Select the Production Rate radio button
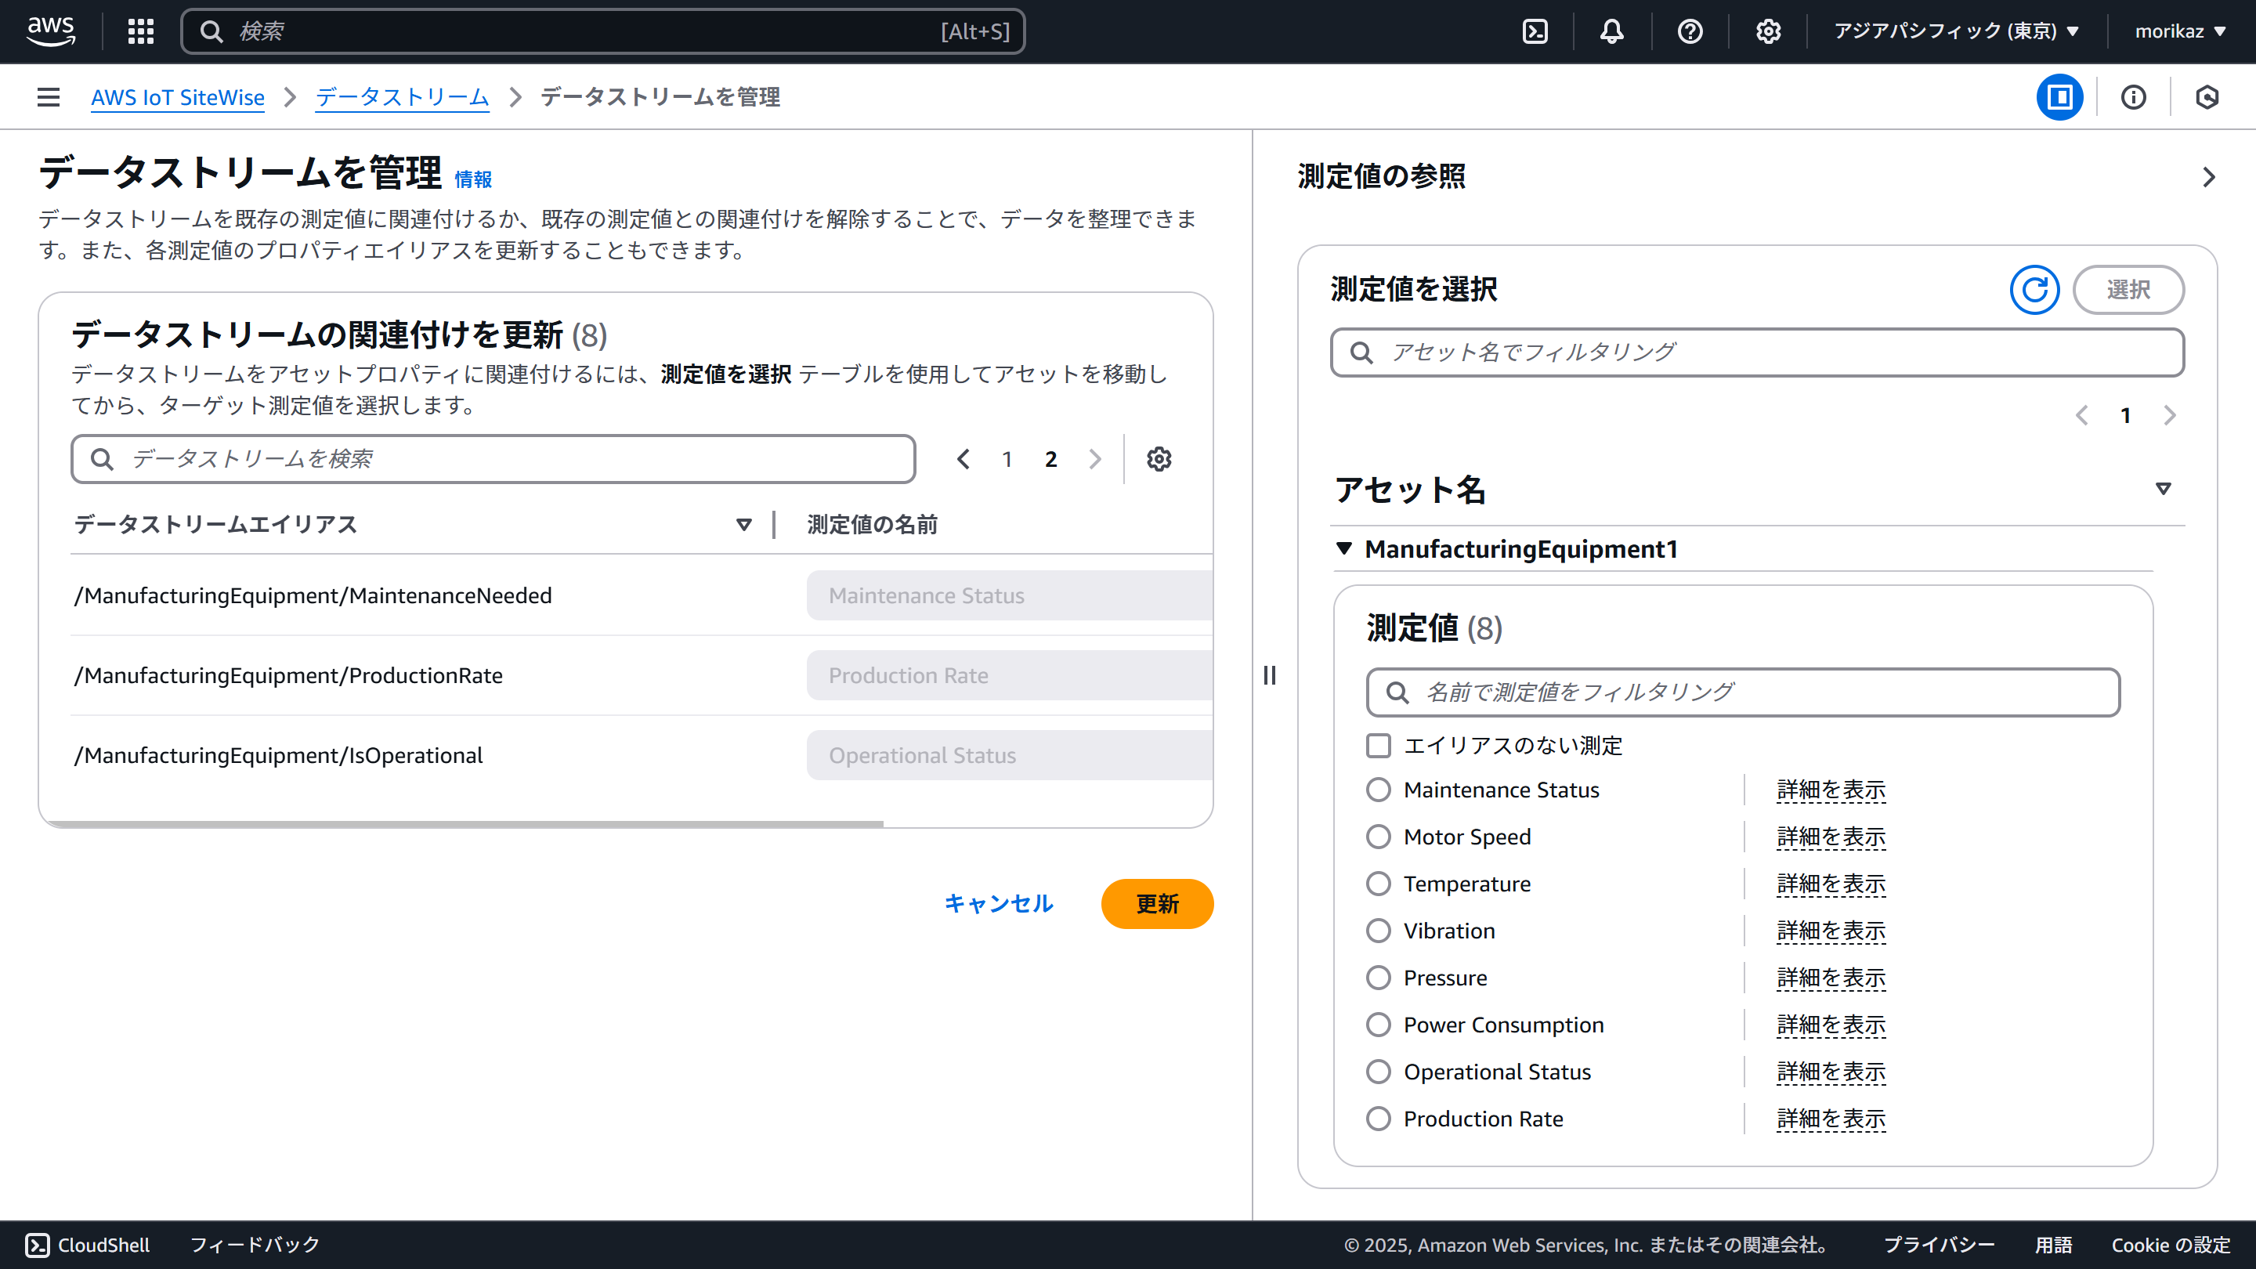The height and width of the screenshot is (1269, 2256). click(x=1379, y=1119)
